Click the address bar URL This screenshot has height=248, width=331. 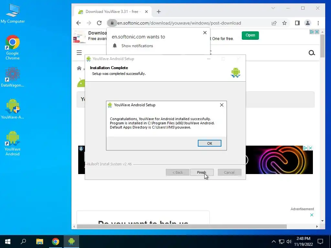pyautogui.click(x=179, y=23)
